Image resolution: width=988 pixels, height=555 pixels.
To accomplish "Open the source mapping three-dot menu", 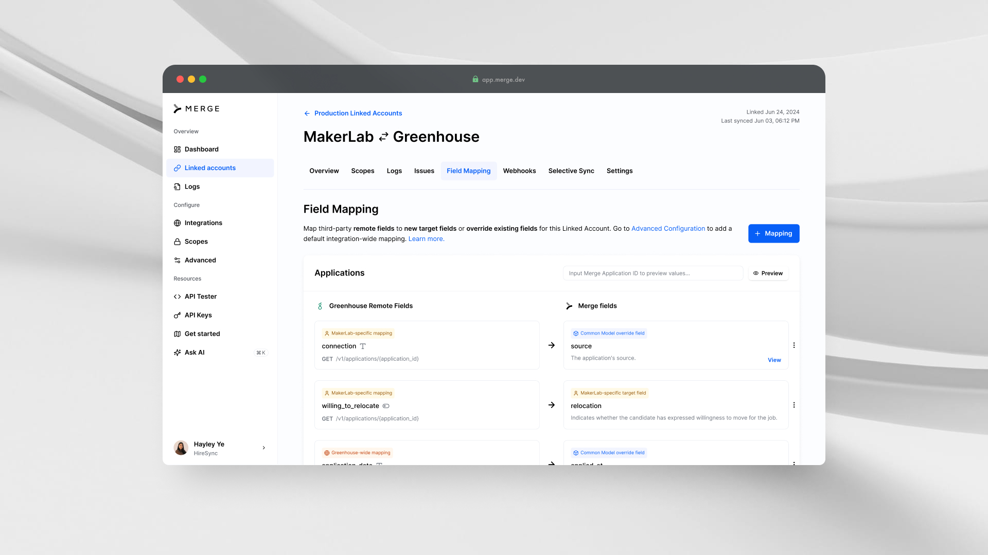I will point(794,345).
